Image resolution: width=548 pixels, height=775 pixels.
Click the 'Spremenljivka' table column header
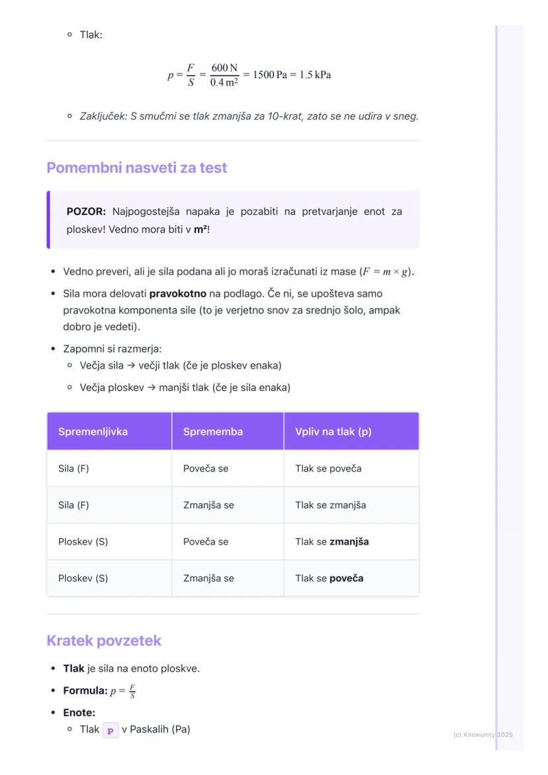click(x=93, y=432)
